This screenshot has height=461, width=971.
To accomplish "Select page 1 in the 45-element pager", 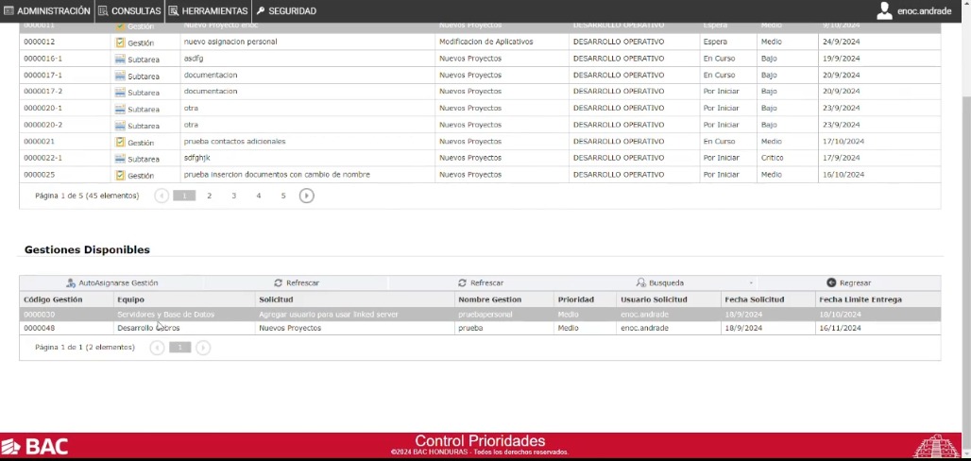I will point(184,196).
